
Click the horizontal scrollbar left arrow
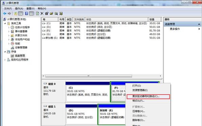pyautogui.click(x=43, y=76)
